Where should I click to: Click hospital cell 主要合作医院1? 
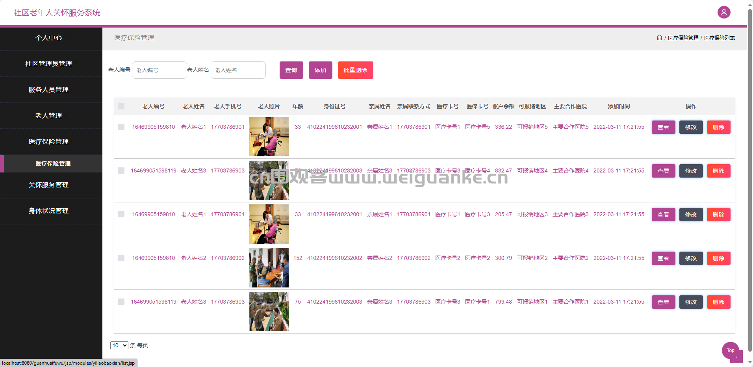[570, 302]
